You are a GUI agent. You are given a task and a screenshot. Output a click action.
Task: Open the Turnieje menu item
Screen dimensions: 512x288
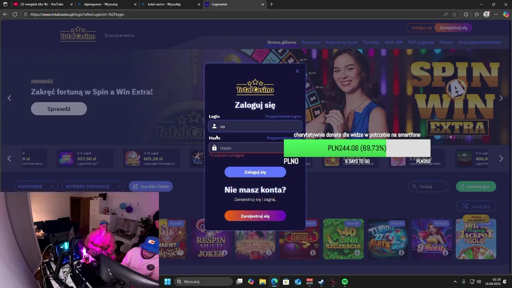tap(371, 42)
